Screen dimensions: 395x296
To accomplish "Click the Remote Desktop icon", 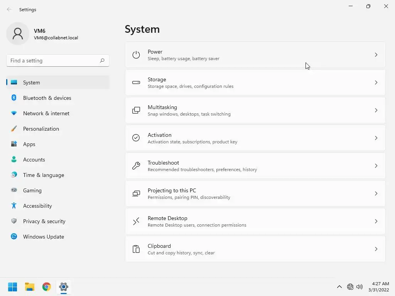I will point(136,221).
